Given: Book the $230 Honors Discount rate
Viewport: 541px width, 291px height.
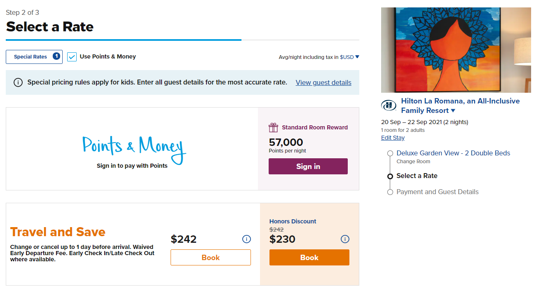Looking at the screenshot, I should pyautogui.click(x=309, y=257).
